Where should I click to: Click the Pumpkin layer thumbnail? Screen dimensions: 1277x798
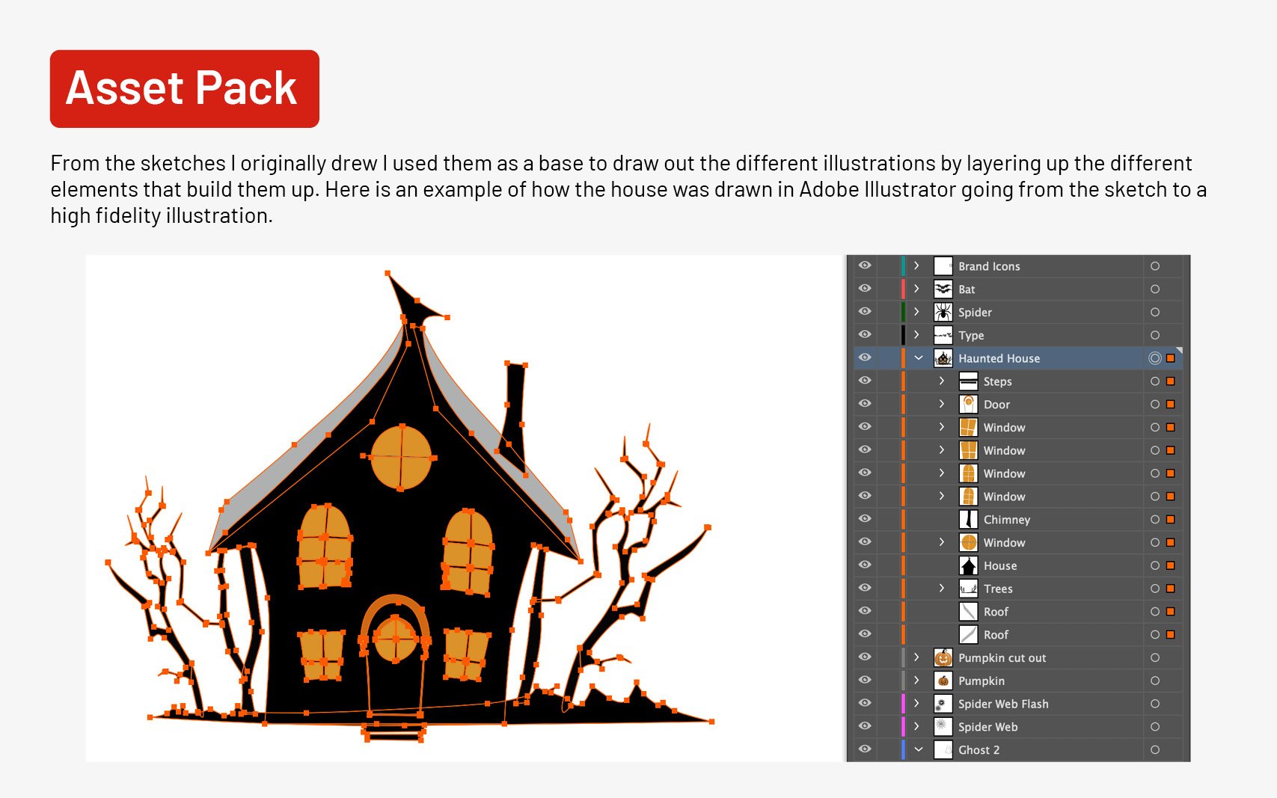pyautogui.click(x=943, y=681)
